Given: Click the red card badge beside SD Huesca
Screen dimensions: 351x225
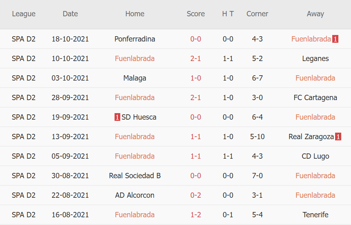Looking at the screenshot, I should (117, 117).
